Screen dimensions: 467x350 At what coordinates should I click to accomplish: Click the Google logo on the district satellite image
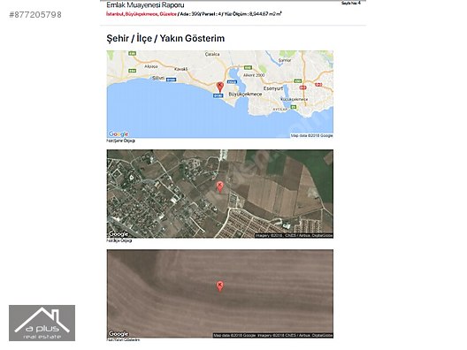[x=119, y=233]
